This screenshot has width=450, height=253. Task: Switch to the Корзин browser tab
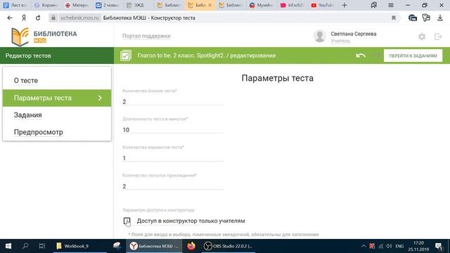46,5
